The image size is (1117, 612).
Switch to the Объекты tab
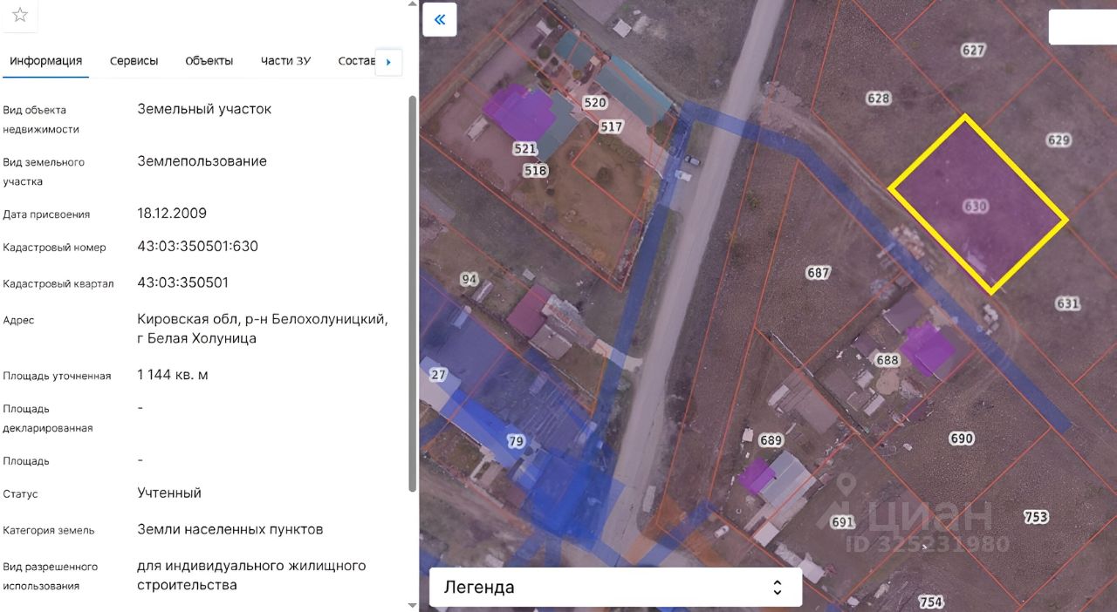(x=209, y=61)
